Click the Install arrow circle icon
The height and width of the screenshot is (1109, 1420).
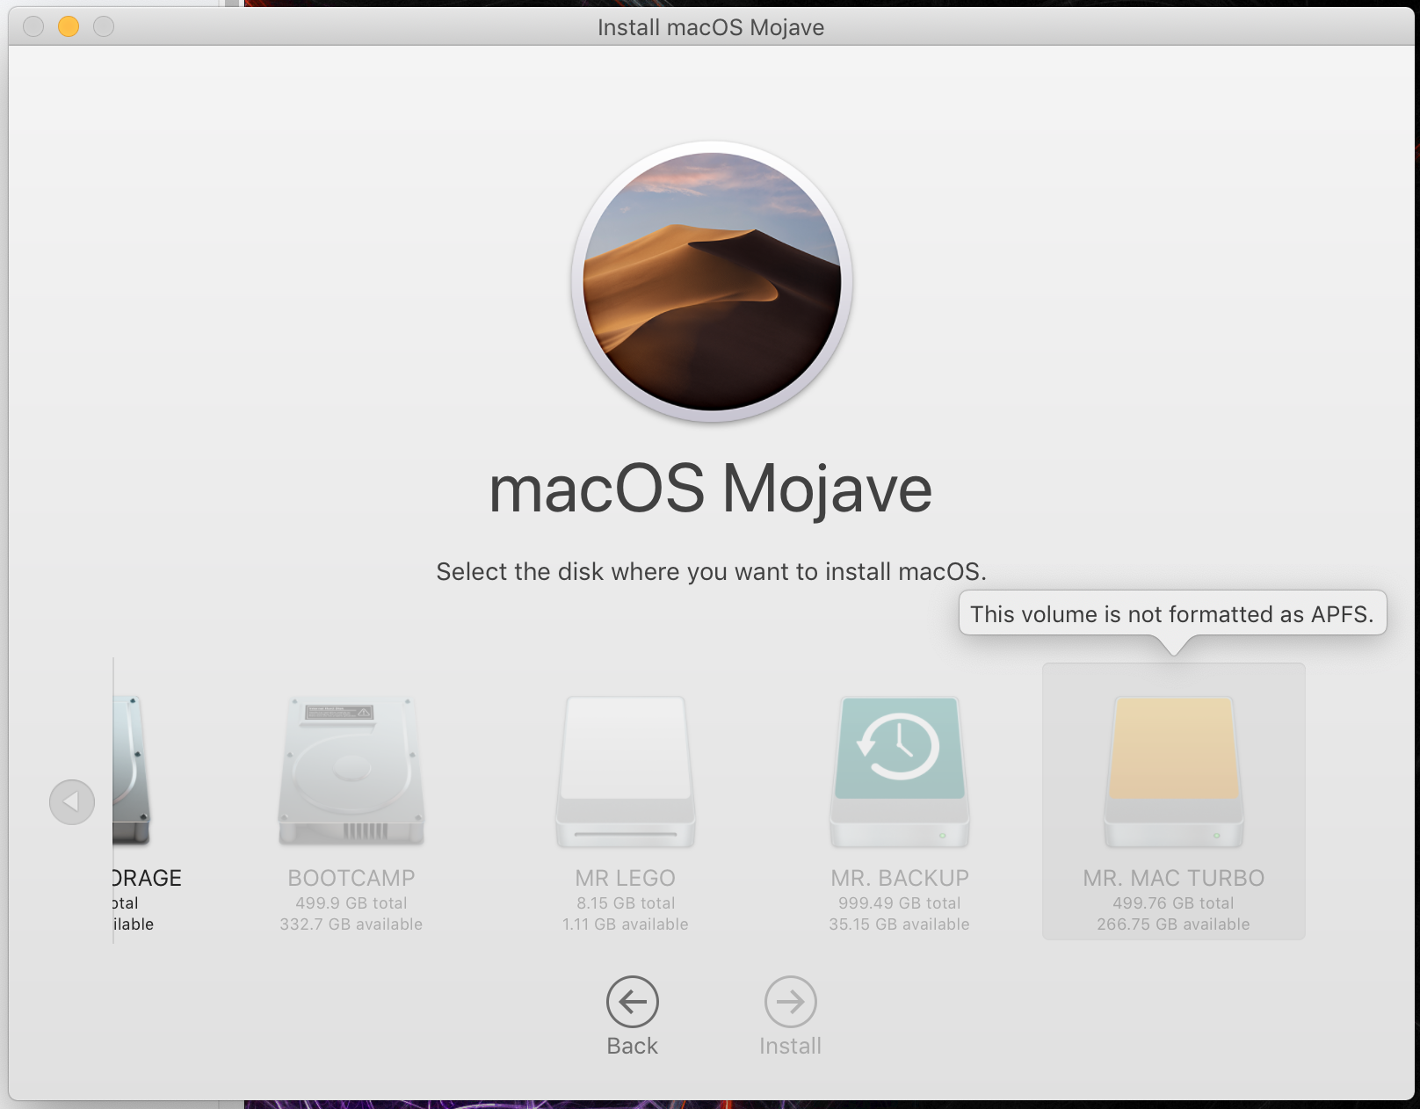(x=791, y=1002)
